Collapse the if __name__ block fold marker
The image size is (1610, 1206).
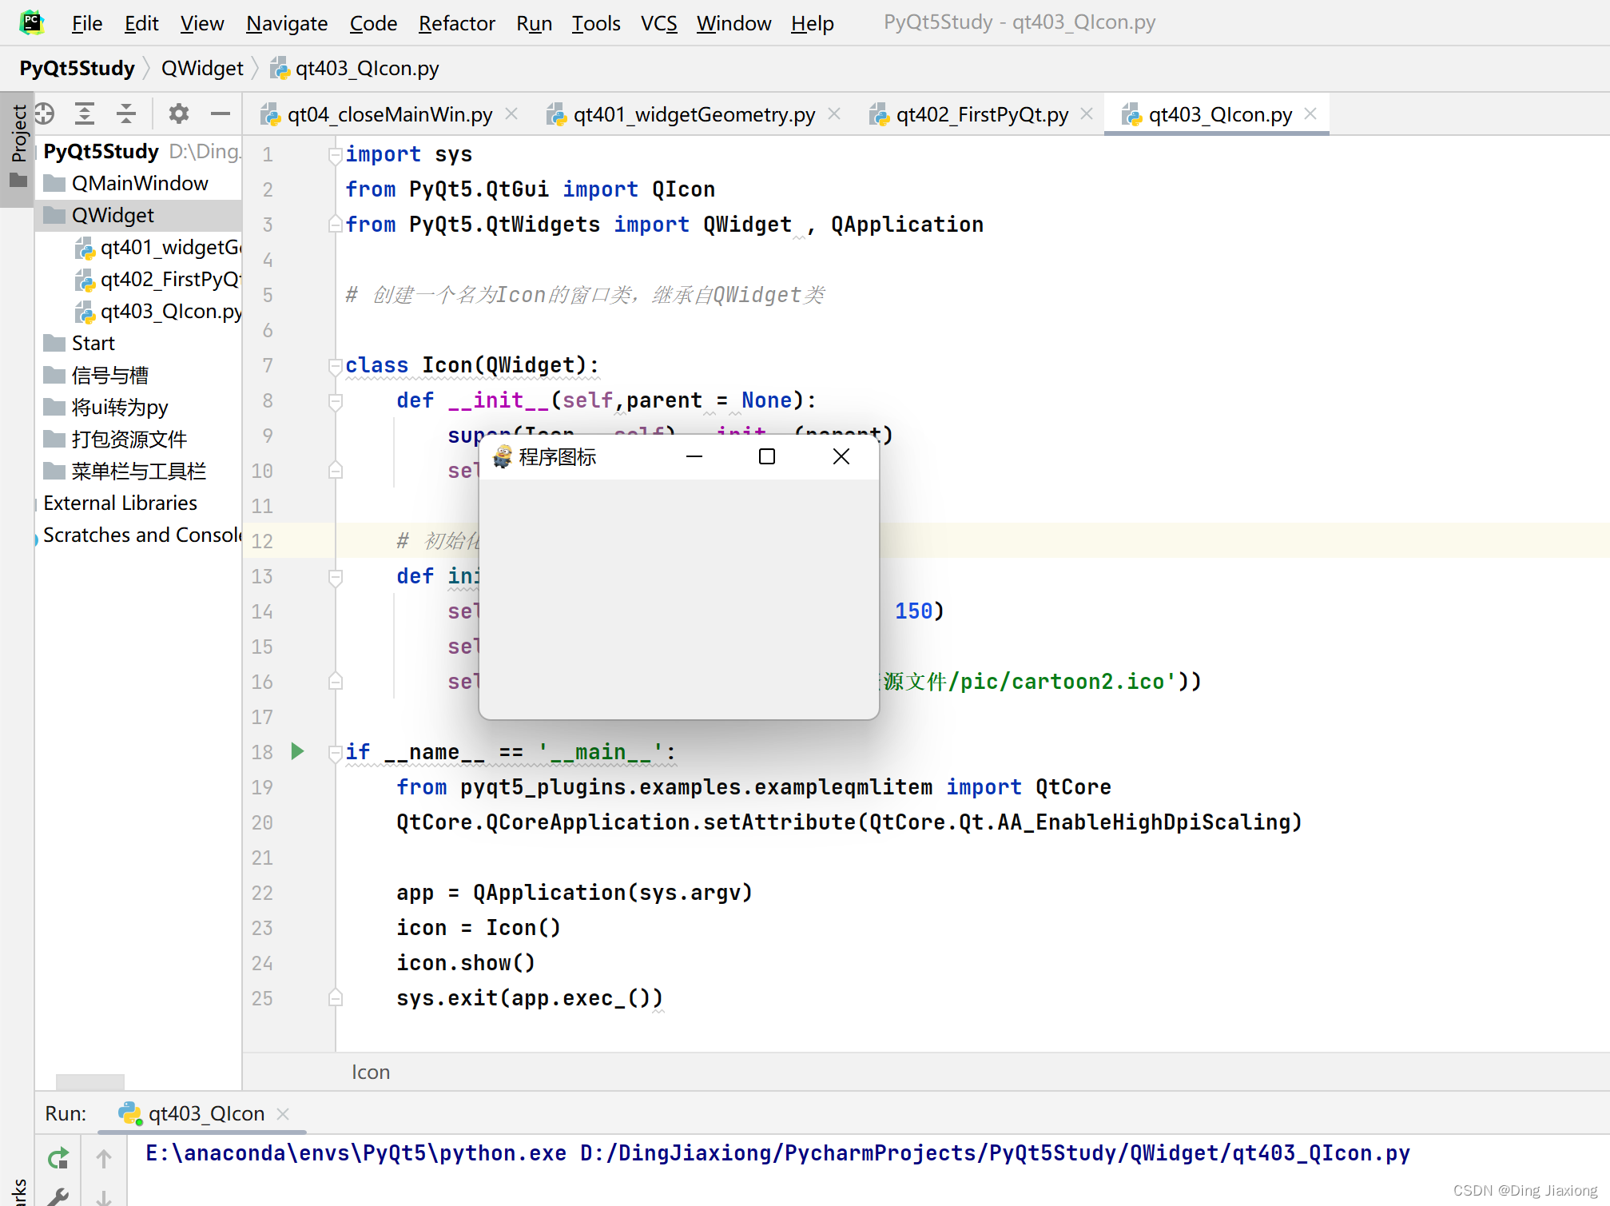click(x=336, y=753)
